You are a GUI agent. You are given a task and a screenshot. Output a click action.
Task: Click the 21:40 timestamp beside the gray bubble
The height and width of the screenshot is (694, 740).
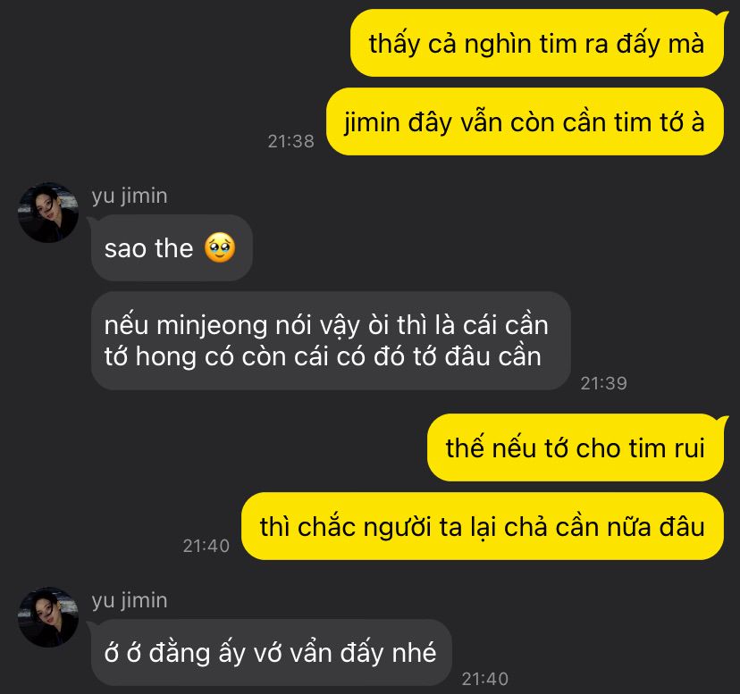click(x=484, y=679)
